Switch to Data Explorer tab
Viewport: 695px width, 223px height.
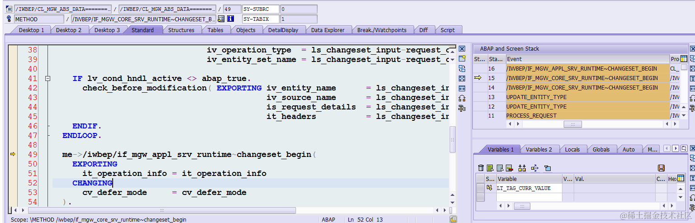tap(328, 30)
